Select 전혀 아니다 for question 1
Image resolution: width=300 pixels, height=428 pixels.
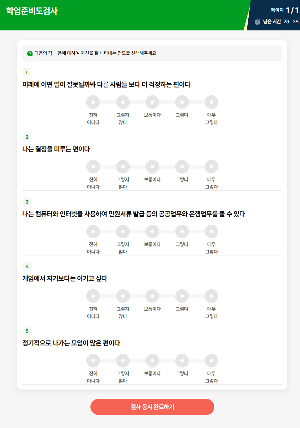tap(93, 102)
